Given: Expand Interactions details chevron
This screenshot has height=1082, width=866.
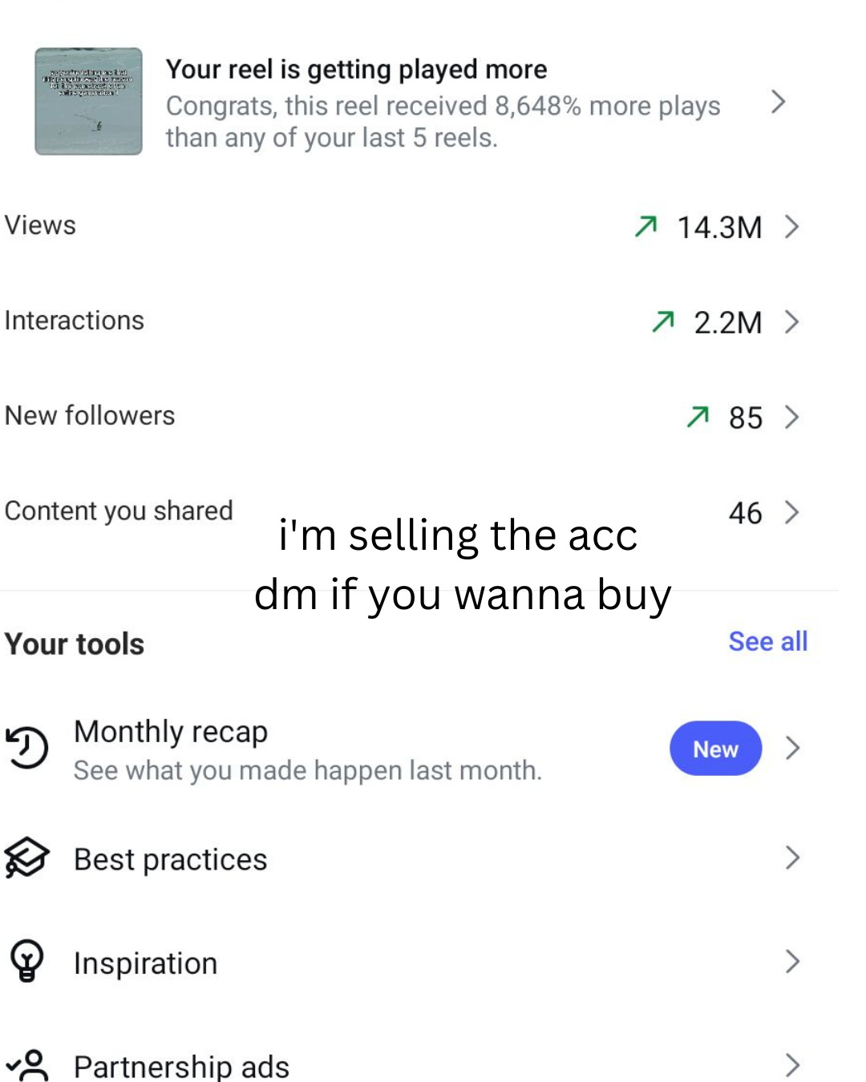Looking at the screenshot, I should click(x=792, y=322).
